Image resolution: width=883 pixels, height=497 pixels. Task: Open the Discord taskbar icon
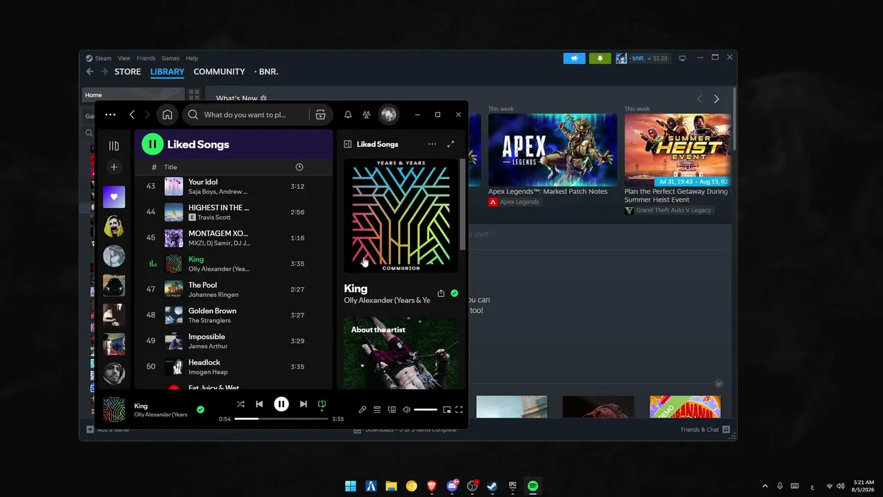pyautogui.click(x=453, y=486)
